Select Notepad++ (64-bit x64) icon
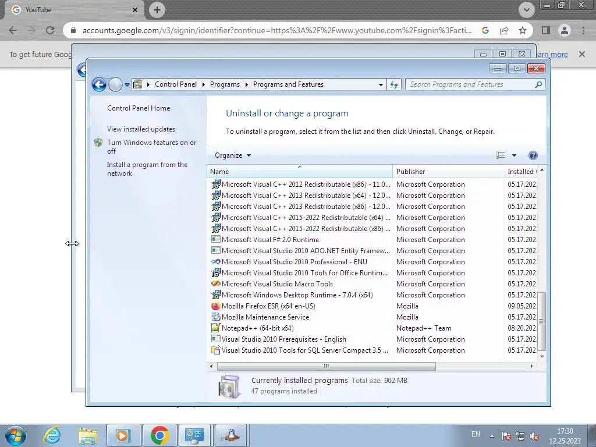 (215, 328)
